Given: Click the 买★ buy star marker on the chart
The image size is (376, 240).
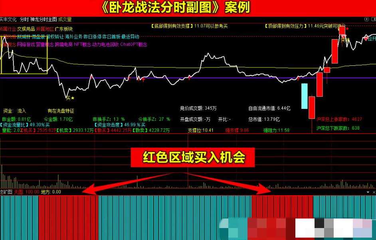Looking at the screenshot, I should (x=70, y=98).
